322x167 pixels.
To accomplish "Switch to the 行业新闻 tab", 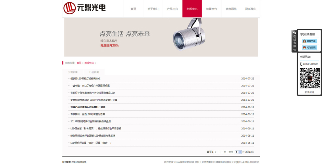I will point(94,72).
